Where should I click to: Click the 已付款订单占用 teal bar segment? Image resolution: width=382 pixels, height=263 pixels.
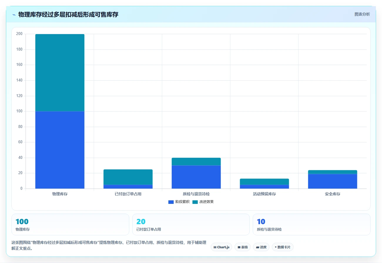tap(128, 177)
